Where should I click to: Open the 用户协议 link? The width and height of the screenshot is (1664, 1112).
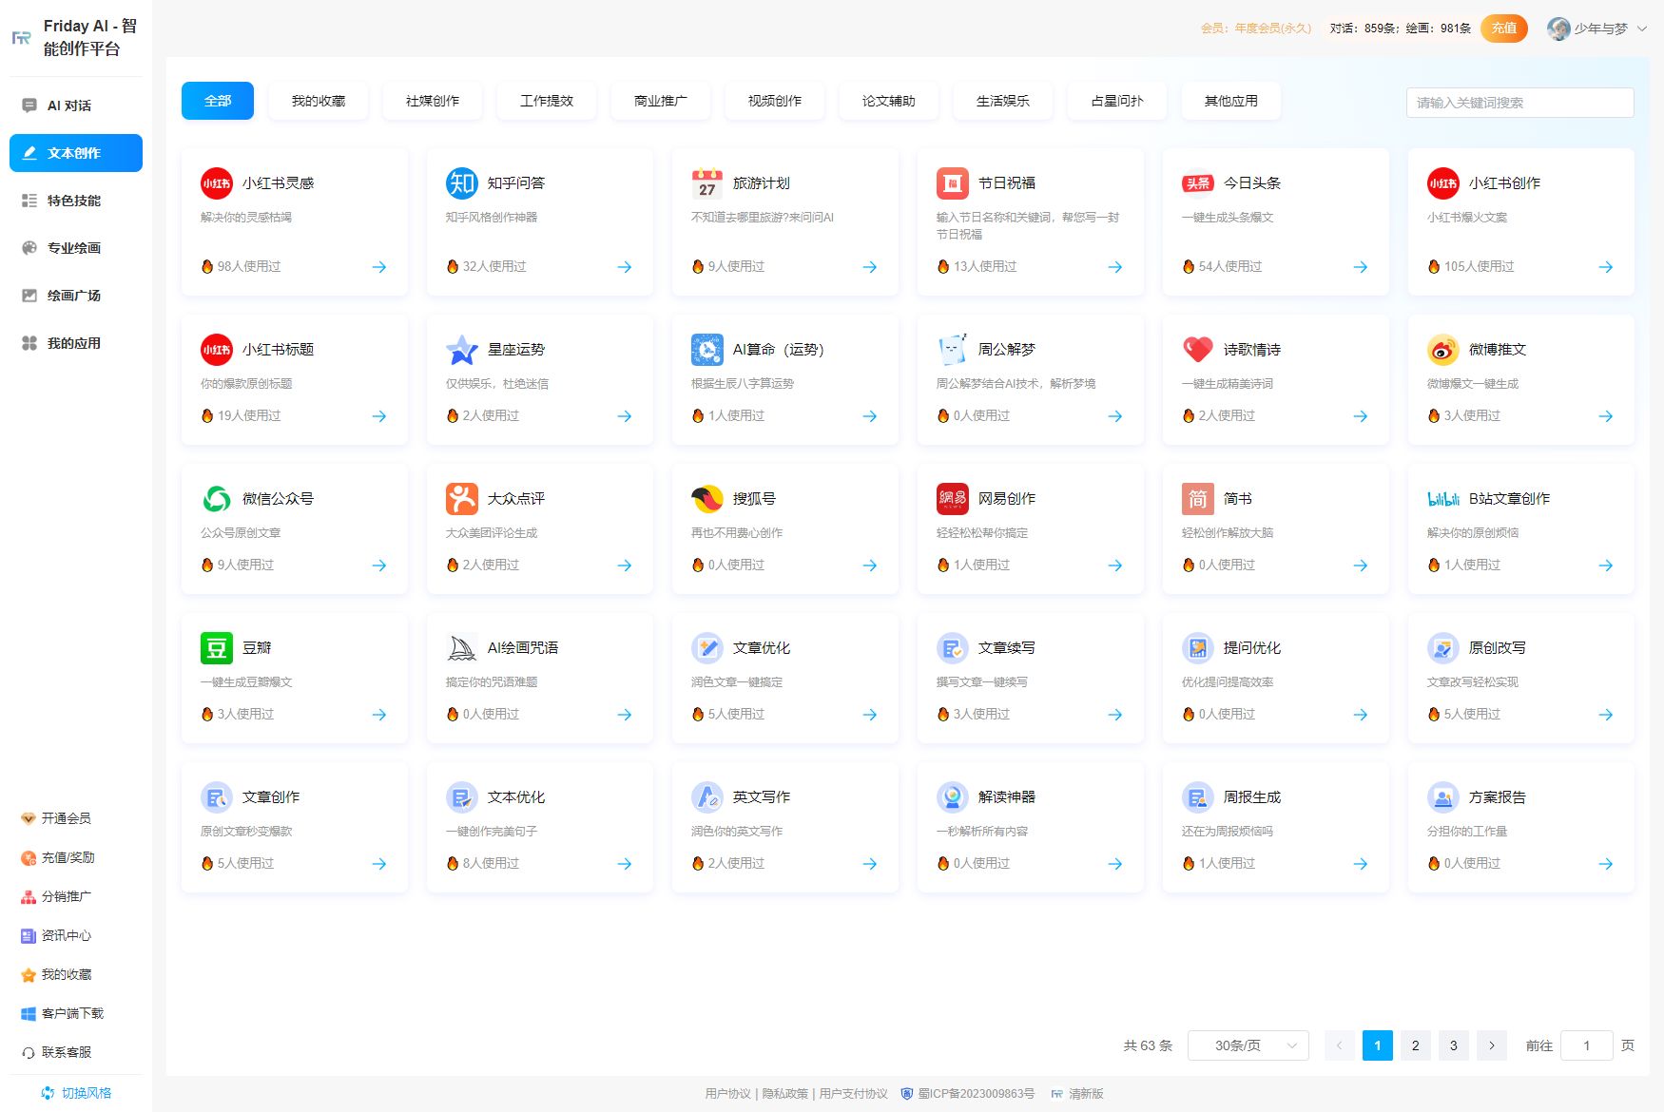(x=727, y=1094)
